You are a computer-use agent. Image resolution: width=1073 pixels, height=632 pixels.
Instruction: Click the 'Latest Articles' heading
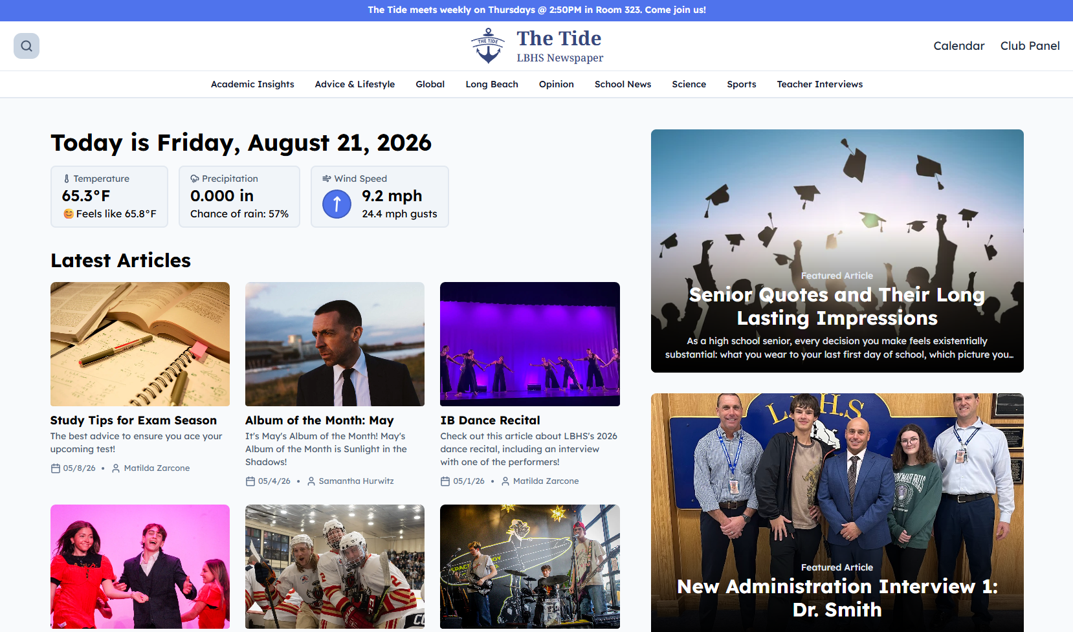(x=121, y=260)
